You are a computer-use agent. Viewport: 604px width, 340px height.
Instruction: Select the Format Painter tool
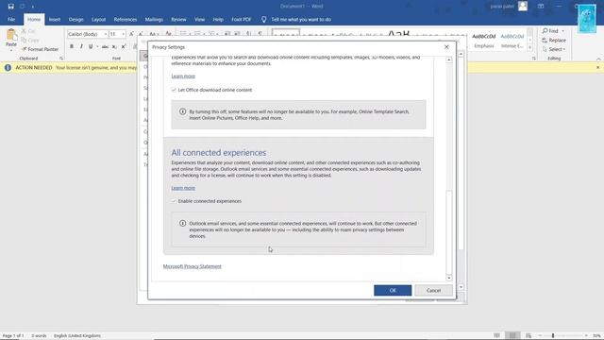tap(41, 49)
